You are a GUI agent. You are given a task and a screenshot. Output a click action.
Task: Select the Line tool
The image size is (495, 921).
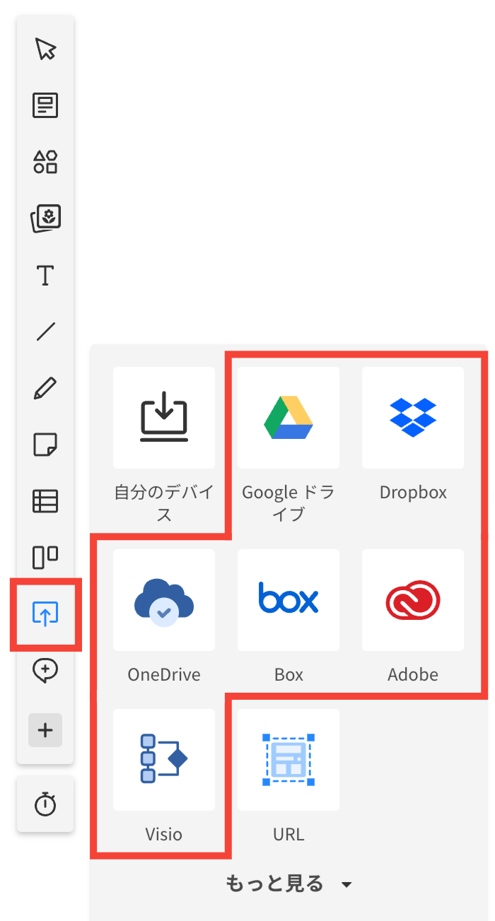[x=45, y=332]
